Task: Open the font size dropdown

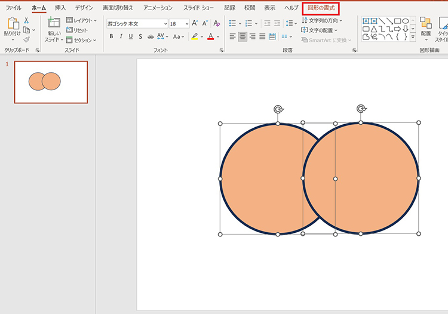Action: tap(186, 23)
